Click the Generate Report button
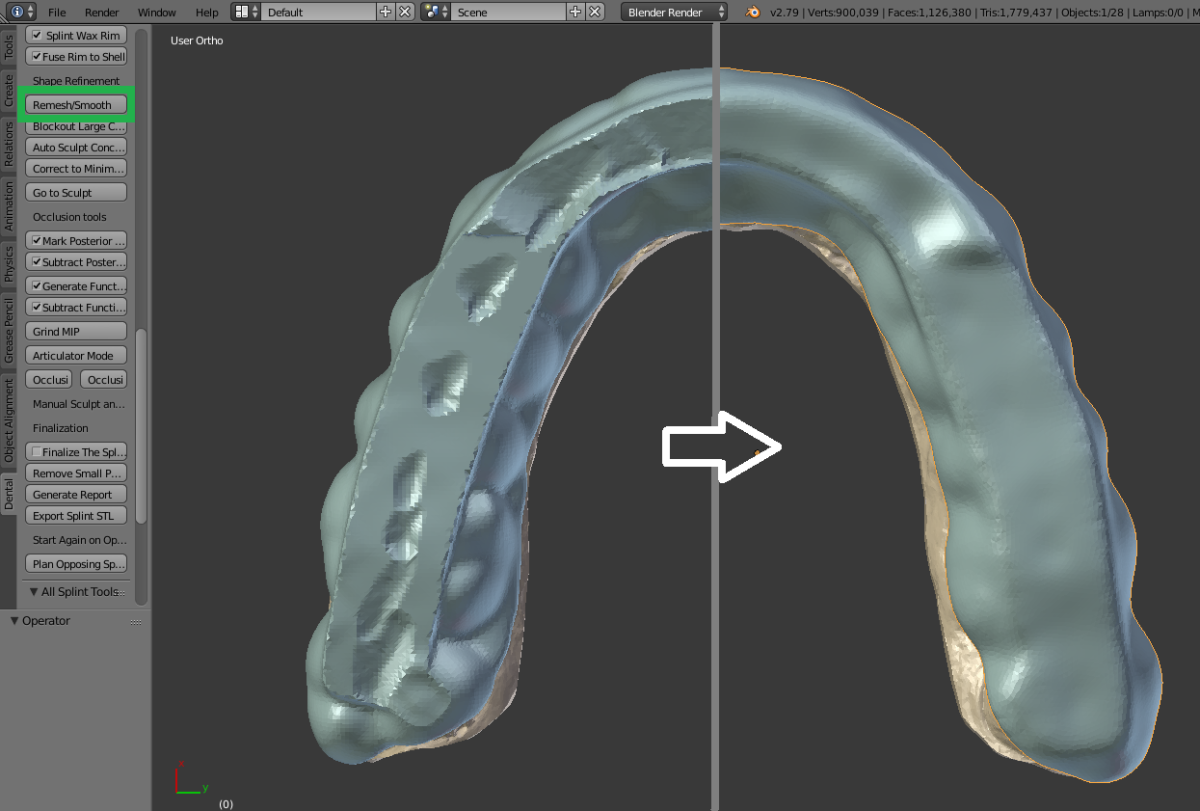1200x811 pixels. [76, 495]
